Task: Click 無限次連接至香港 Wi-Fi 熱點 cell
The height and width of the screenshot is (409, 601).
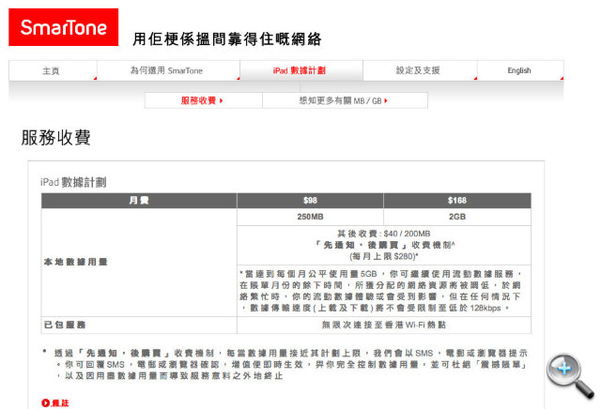Action: (x=384, y=325)
